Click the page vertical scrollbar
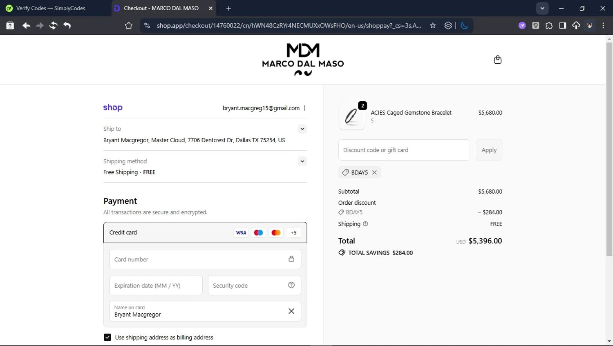 pos(609,149)
